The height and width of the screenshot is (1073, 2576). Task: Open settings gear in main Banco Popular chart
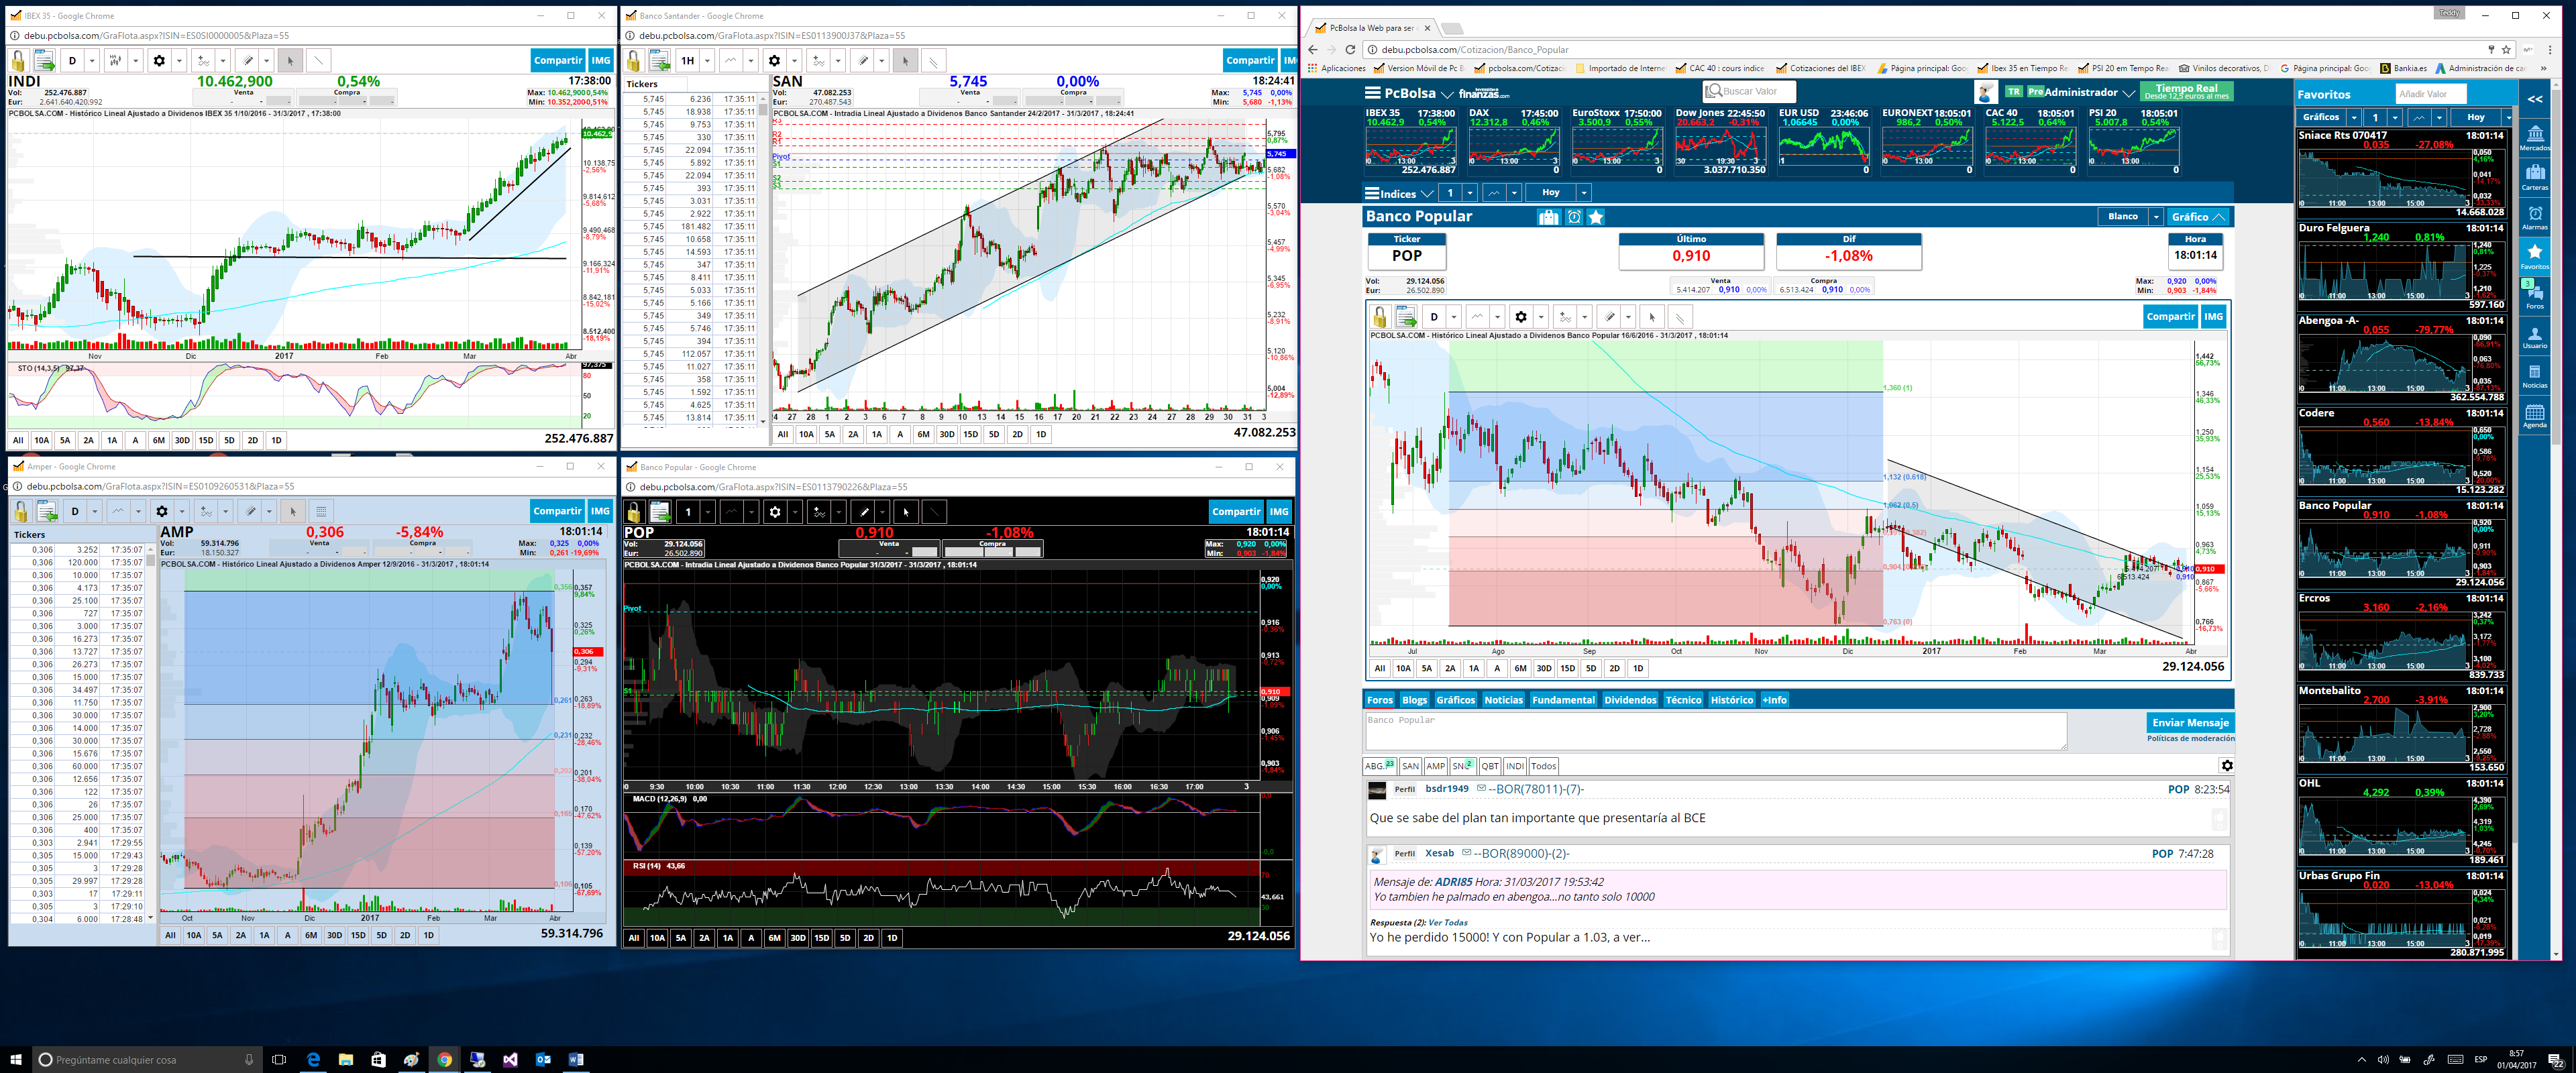1521,317
